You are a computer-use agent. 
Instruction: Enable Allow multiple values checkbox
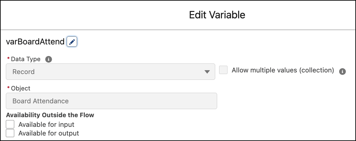tap(223, 70)
